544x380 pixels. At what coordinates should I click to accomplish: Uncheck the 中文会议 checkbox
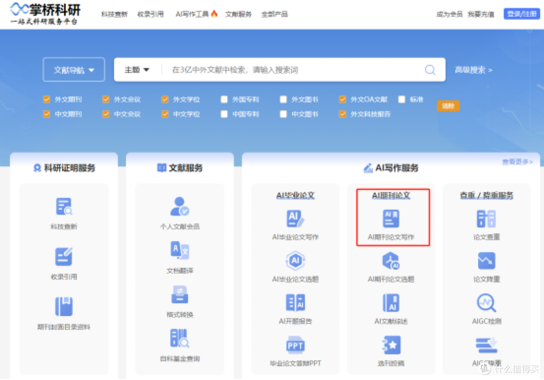[106, 114]
